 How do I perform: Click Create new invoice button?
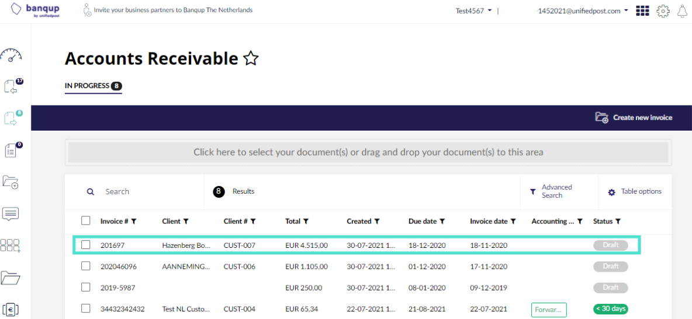coord(634,118)
